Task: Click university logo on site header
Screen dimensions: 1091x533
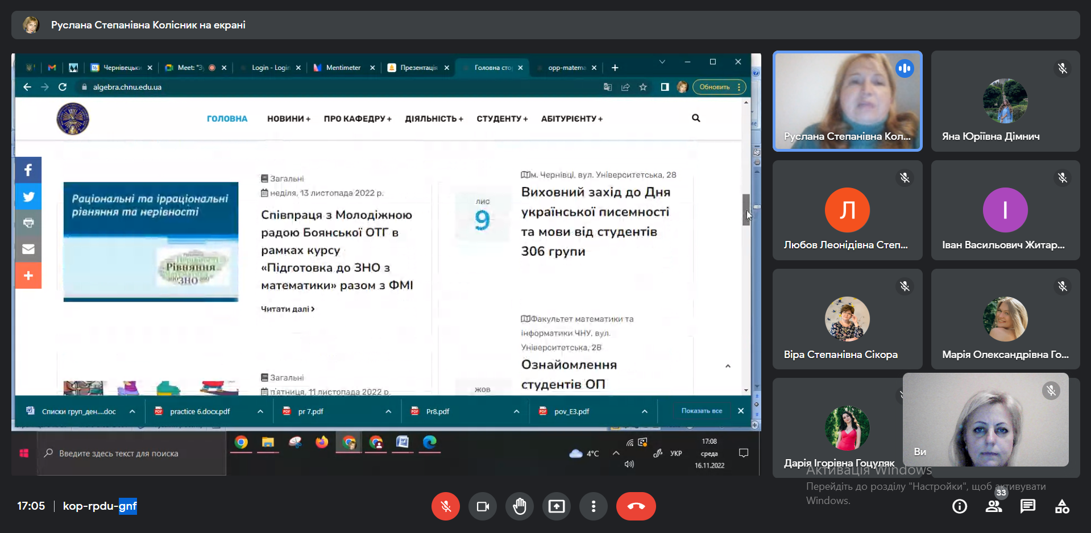Action: coord(73,119)
